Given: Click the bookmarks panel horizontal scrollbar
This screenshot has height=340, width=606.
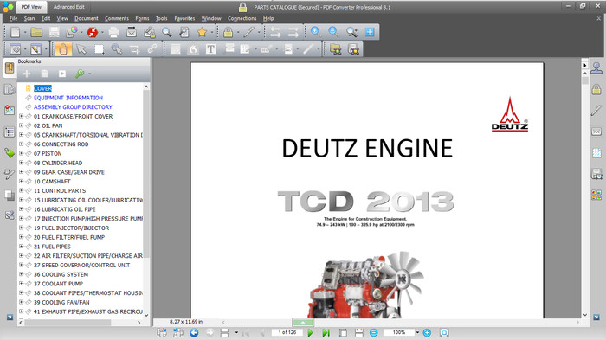Looking at the screenshot, I should (x=80, y=322).
